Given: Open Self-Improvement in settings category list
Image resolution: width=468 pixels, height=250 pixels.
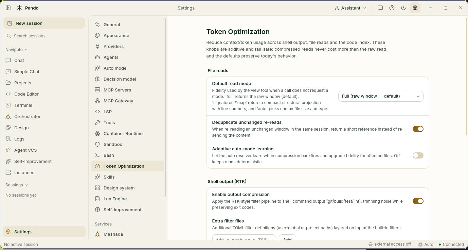Looking at the screenshot, I should pyautogui.click(x=128, y=210).
